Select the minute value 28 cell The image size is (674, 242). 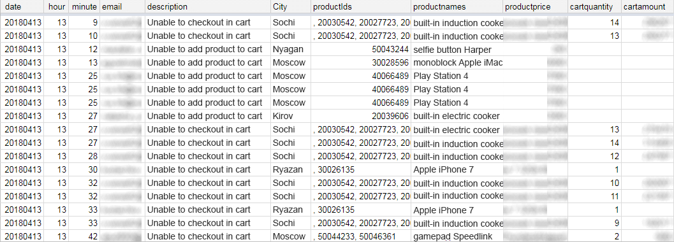84,156
